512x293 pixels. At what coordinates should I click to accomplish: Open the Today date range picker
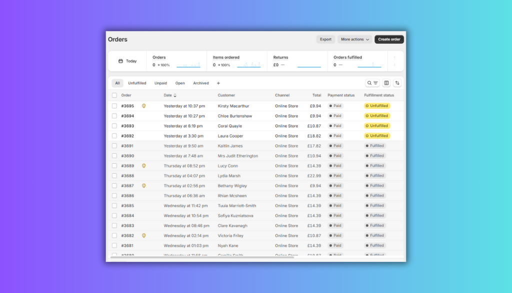click(x=127, y=61)
